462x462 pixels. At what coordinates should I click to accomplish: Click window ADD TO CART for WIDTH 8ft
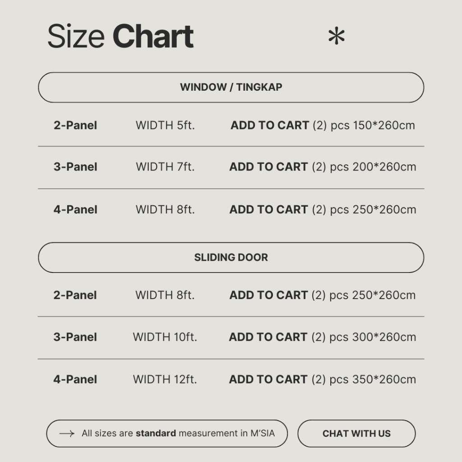pyautogui.click(x=268, y=209)
